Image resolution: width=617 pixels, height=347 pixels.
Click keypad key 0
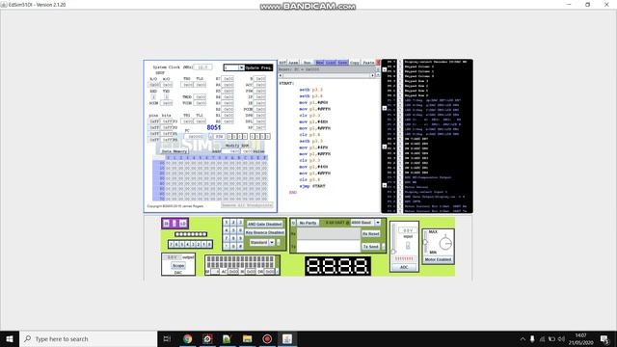233,246
